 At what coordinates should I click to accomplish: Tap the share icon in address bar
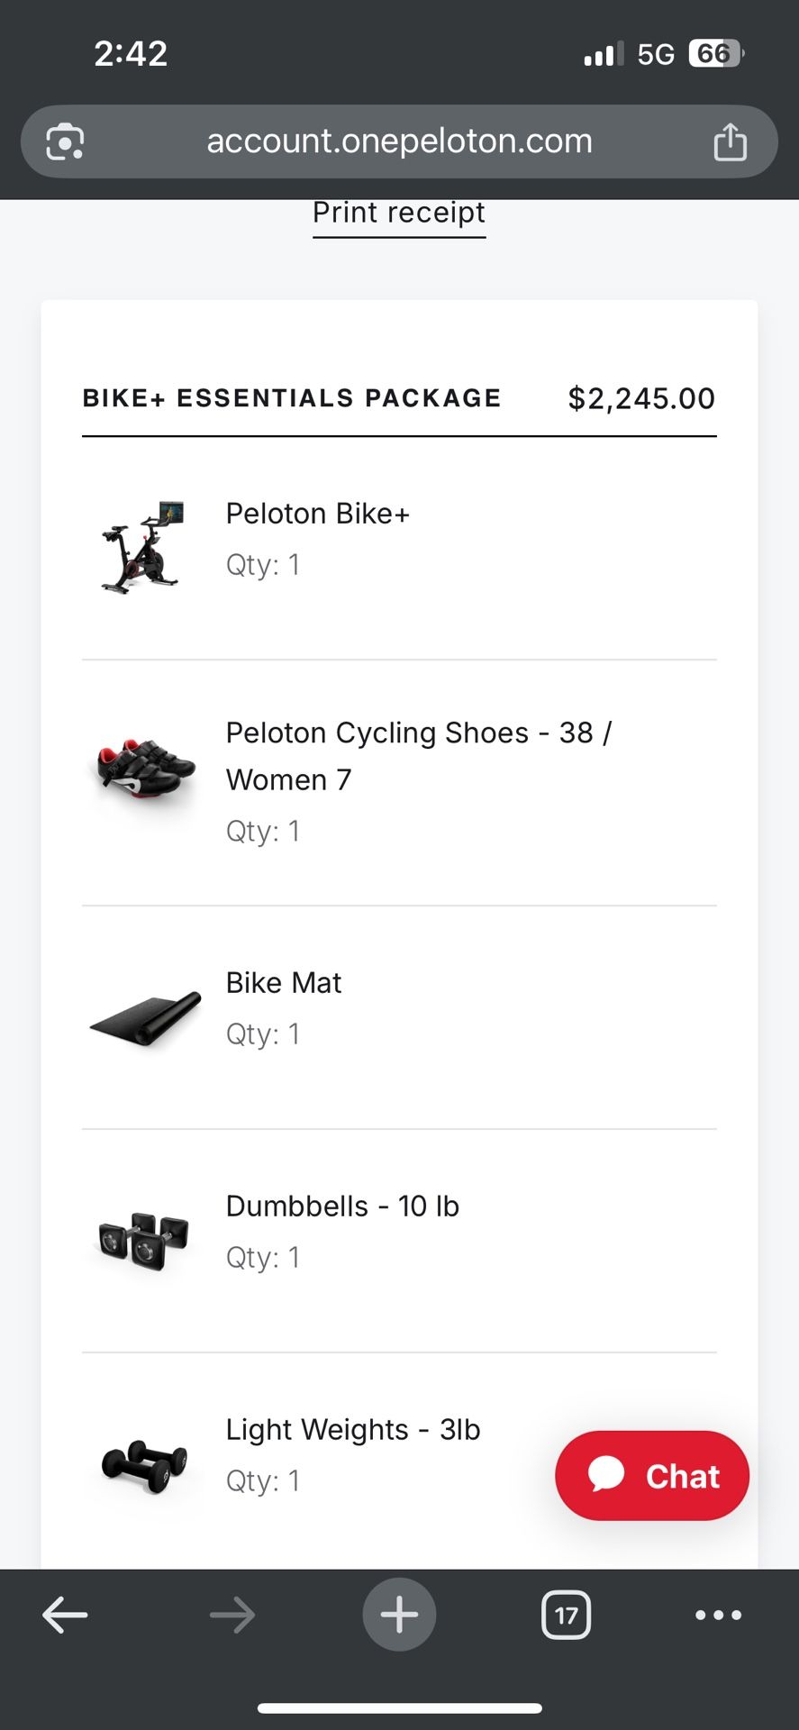pyautogui.click(x=730, y=142)
